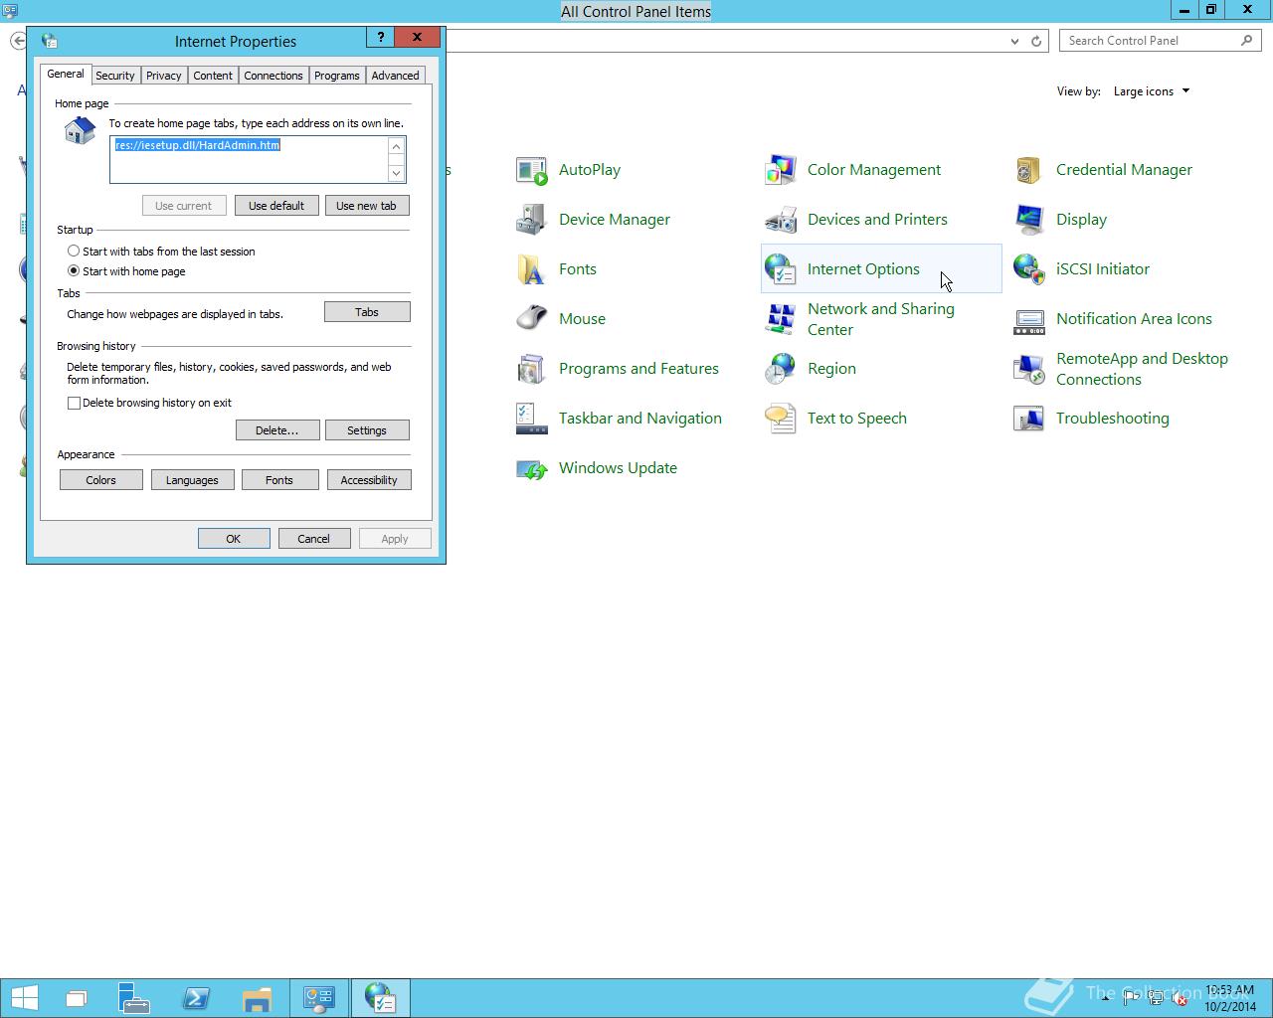Click the Delete... browsing history button

277,430
